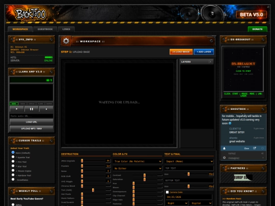Image resolution: width=275 pixels, height=206 pixels.
Task: Open the True Color (No Palette) dropdown
Action: [x=137, y=161]
